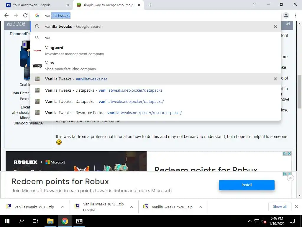The height and width of the screenshot is (227, 302).
Task: Open Datapacks suggestion ending with slash
Action: [x=156, y=101]
